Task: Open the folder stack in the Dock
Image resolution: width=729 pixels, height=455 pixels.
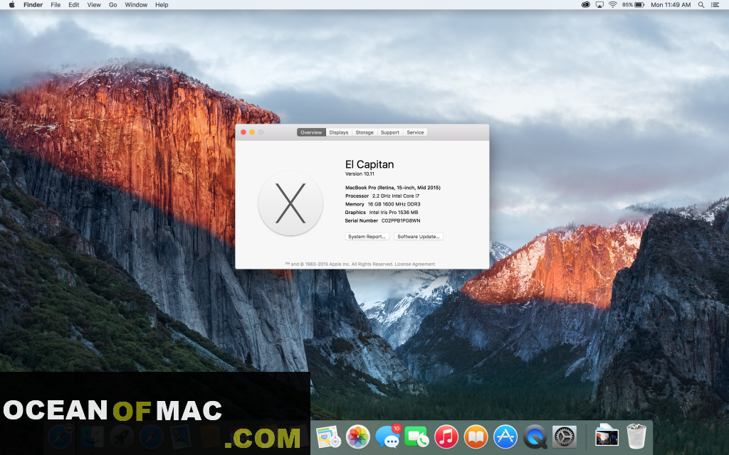Action: 607,436
